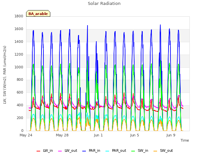Click the y-axis title LW, SW, PAR
This screenshot has width=209, height=157.
pos(5,75)
